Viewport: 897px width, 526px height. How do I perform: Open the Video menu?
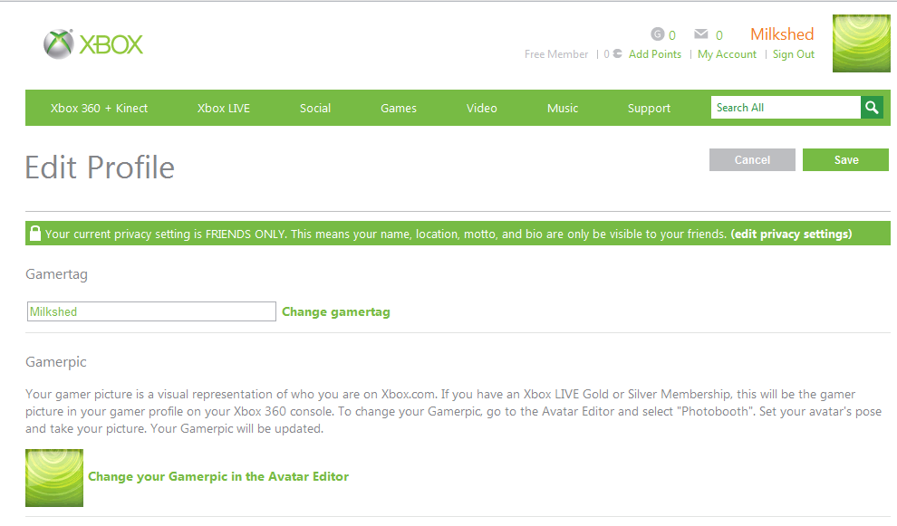click(482, 108)
